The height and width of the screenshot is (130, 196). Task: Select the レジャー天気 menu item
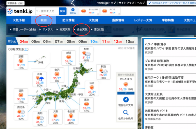point(143,20)
